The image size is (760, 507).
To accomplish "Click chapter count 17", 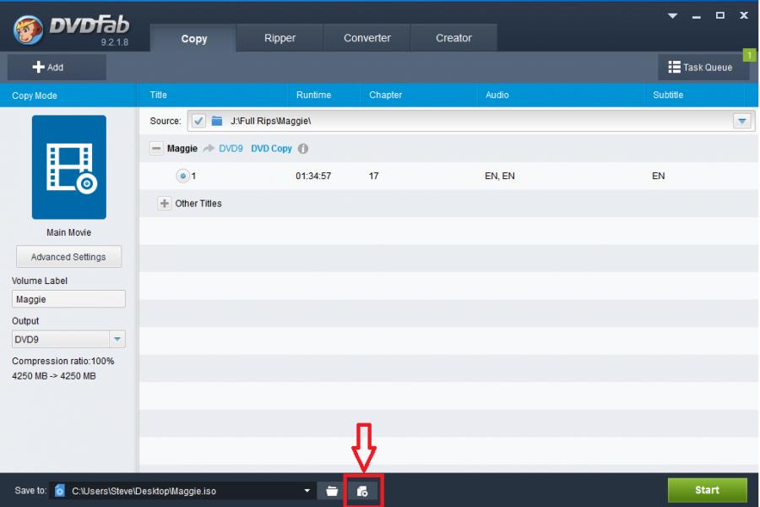I will click(x=374, y=176).
